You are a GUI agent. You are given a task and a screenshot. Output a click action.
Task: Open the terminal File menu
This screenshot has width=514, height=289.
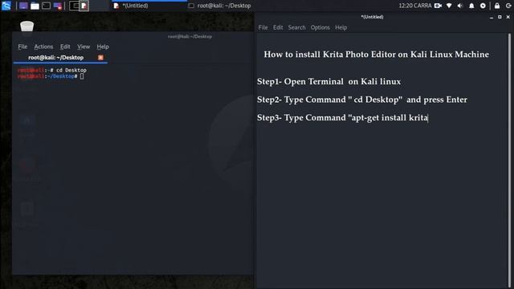coord(22,47)
